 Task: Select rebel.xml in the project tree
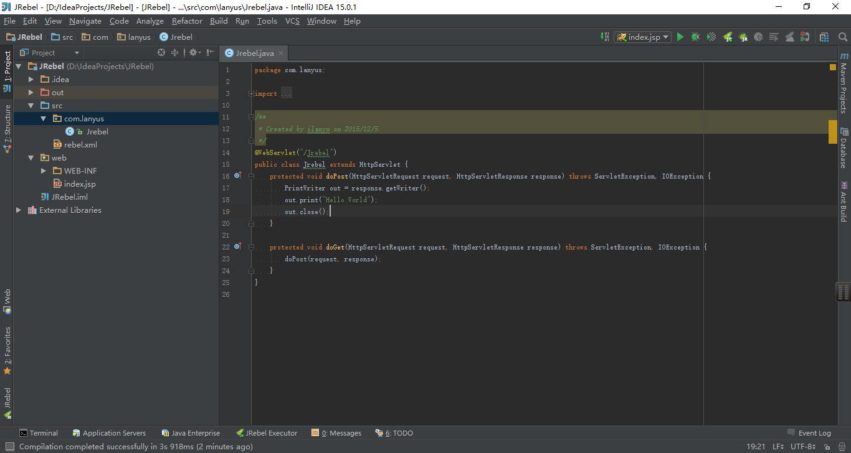click(x=80, y=145)
